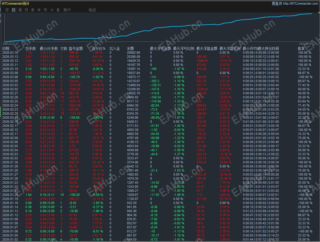This screenshot has width=320, height=242.
Task: Open the 轨迹 trajectory tab
Action: coord(92,10)
